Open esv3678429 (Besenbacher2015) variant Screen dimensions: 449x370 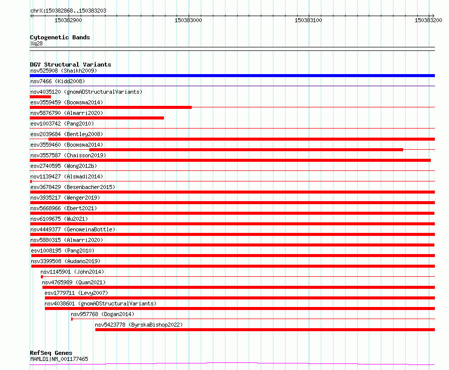point(73,187)
